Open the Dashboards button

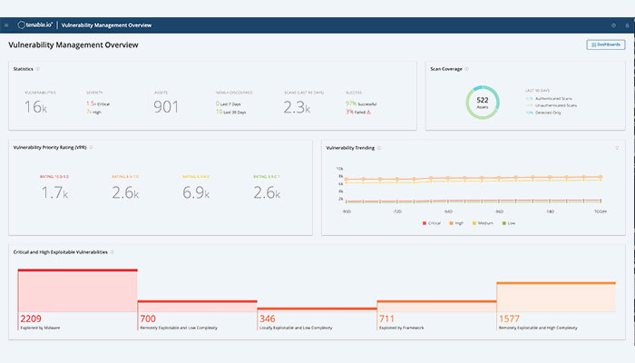pos(605,44)
